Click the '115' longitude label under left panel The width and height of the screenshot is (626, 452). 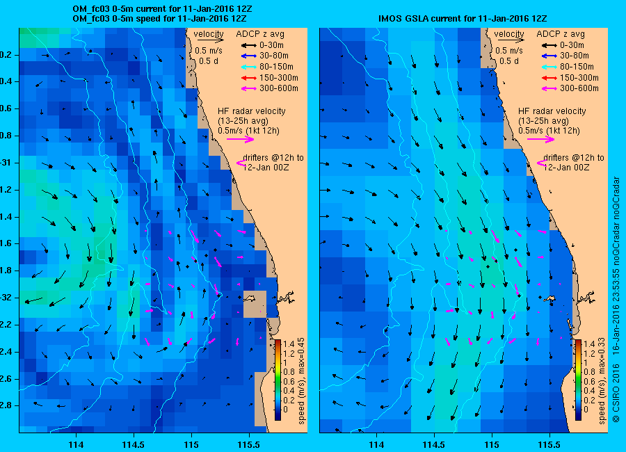point(191,444)
